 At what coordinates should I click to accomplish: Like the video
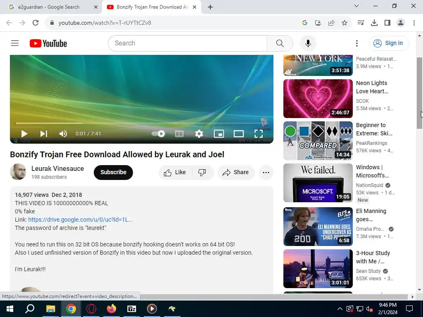[x=175, y=173]
